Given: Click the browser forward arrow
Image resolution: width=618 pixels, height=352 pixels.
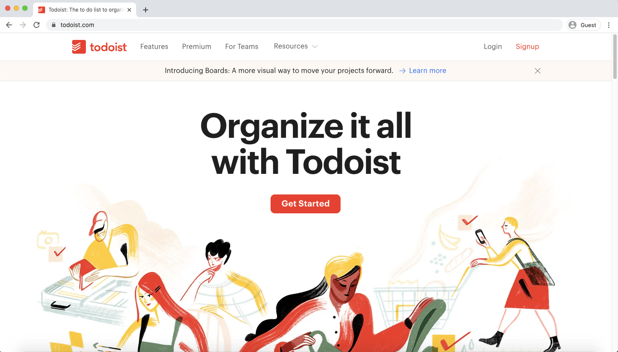Looking at the screenshot, I should 23,25.
